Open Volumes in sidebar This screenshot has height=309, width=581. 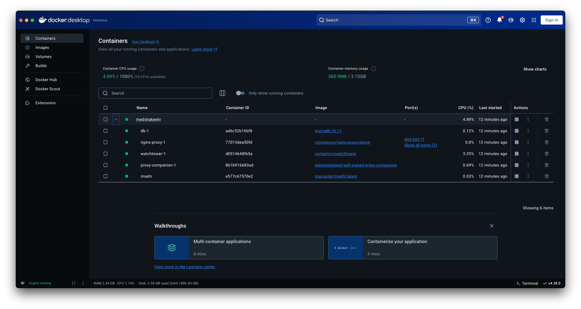[x=52, y=57]
